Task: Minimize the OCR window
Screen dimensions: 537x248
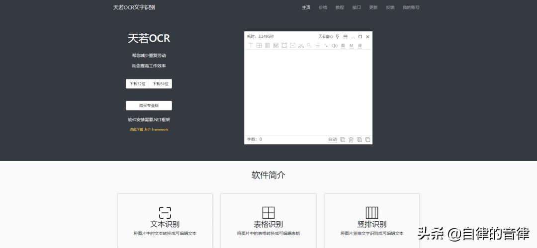Action: 353,37
